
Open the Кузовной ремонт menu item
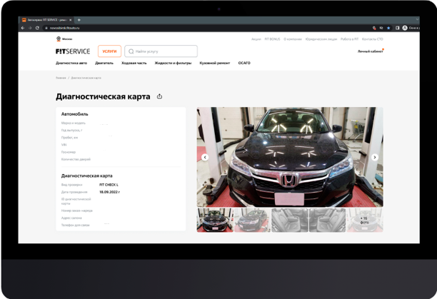pyautogui.click(x=215, y=63)
